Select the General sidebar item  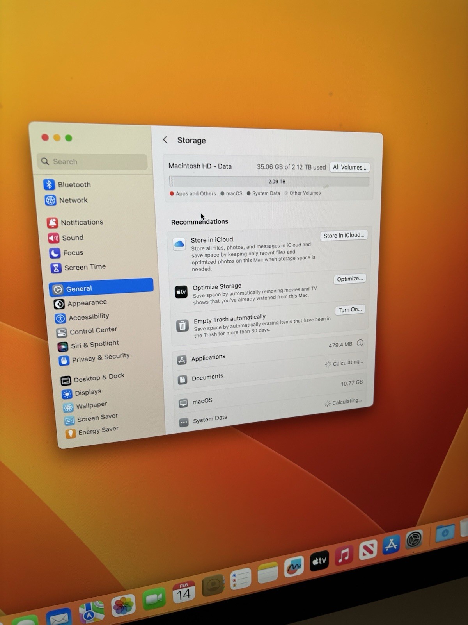coord(101,288)
